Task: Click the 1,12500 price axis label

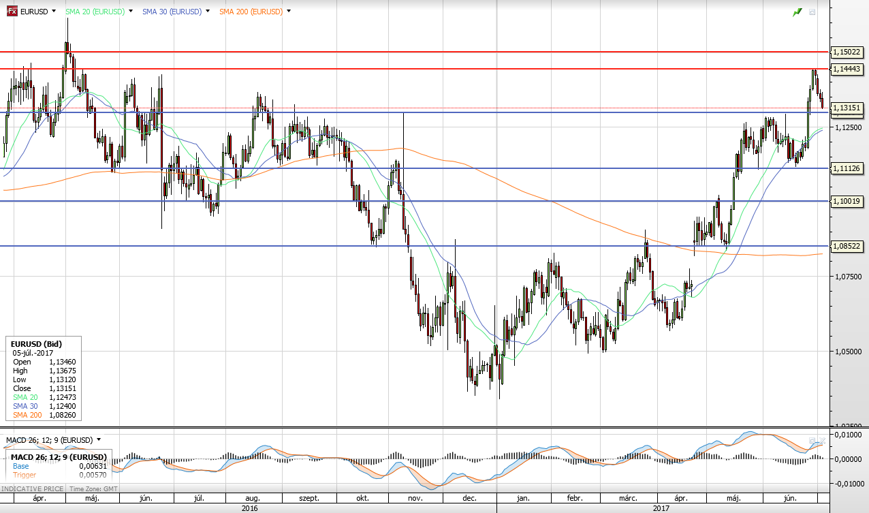Action: [x=847, y=127]
